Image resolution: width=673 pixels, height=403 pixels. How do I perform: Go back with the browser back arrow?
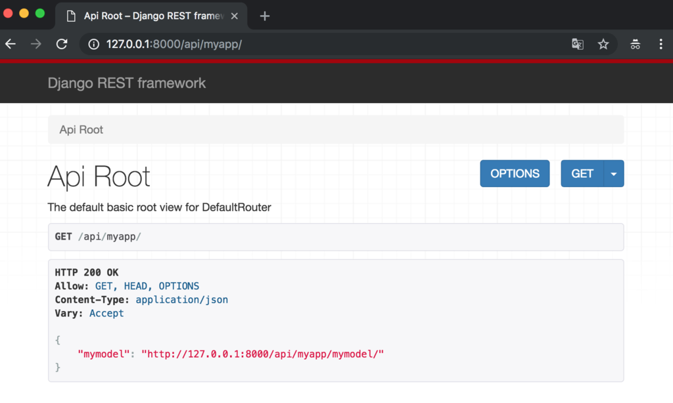point(11,44)
